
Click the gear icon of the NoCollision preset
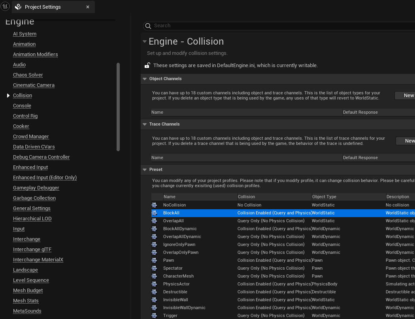click(x=154, y=205)
